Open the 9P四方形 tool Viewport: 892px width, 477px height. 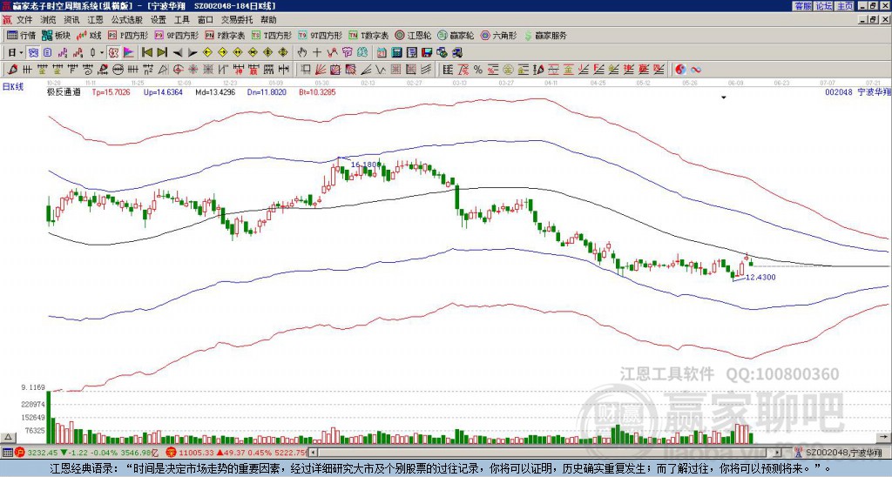tap(176, 35)
